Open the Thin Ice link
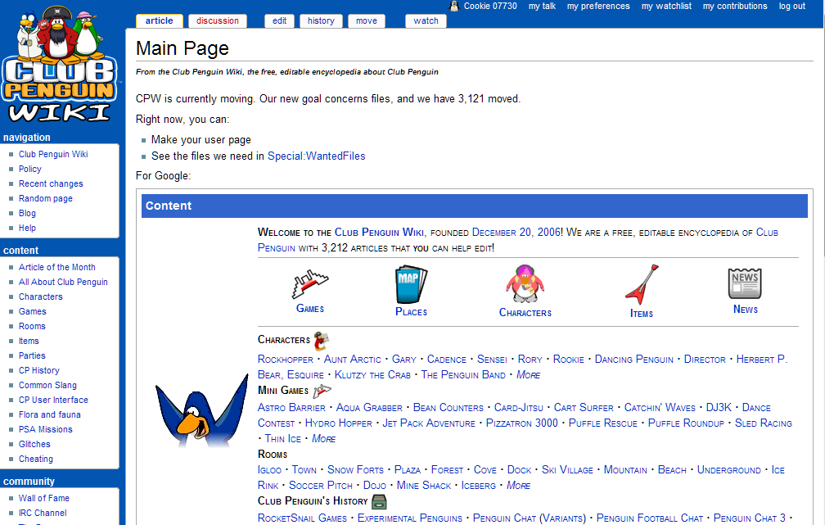 coord(283,439)
